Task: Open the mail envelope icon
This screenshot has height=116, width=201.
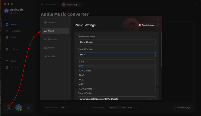Action: point(28,108)
